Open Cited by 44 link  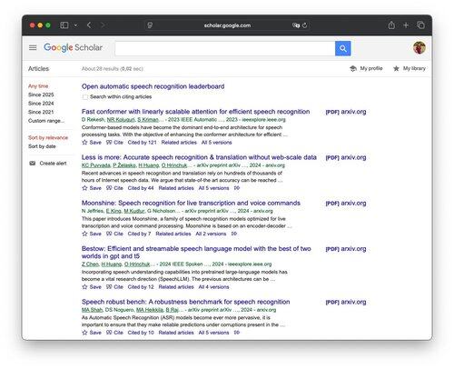(141, 188)
